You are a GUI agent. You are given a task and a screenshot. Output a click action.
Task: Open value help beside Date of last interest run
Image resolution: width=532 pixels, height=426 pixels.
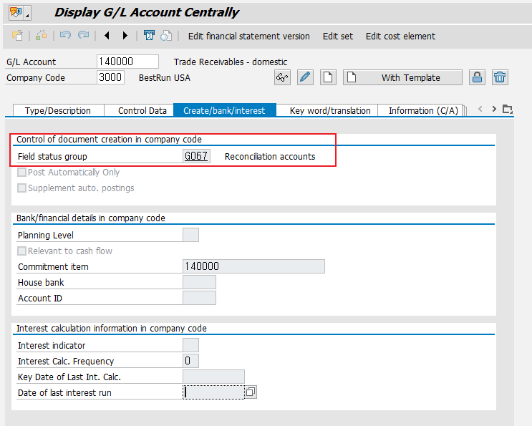(x=251, y=392)
